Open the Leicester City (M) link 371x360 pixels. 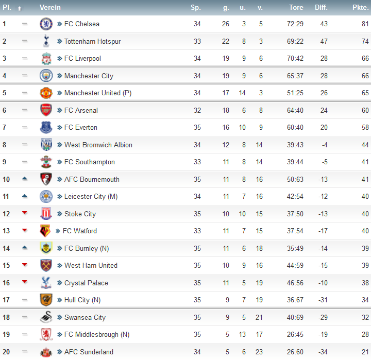[x=91, y=197]
